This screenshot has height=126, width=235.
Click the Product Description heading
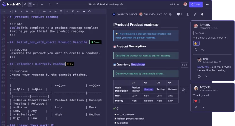[x=131, y=47]
